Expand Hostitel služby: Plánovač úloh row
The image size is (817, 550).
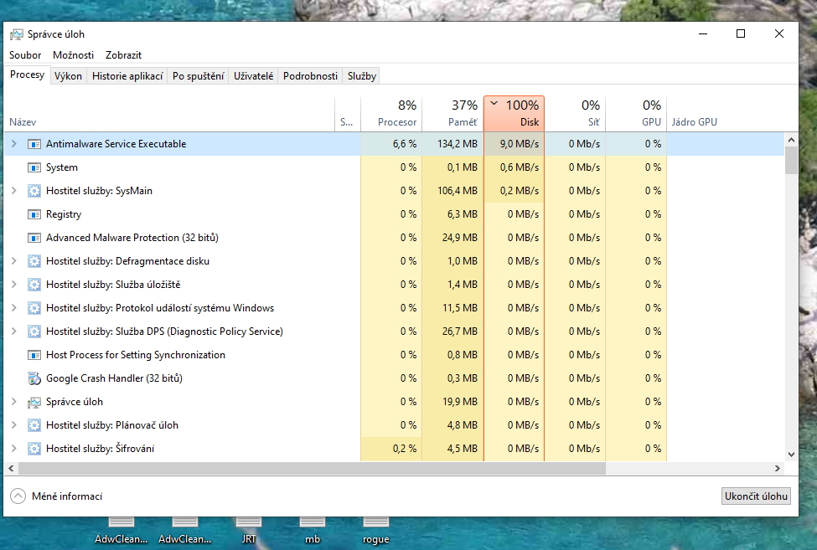13,425
